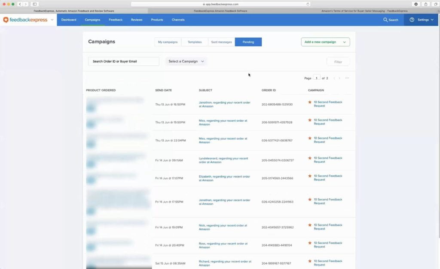Click star icon in order 205-0174560-2443566 row

[x=310, y=176]
